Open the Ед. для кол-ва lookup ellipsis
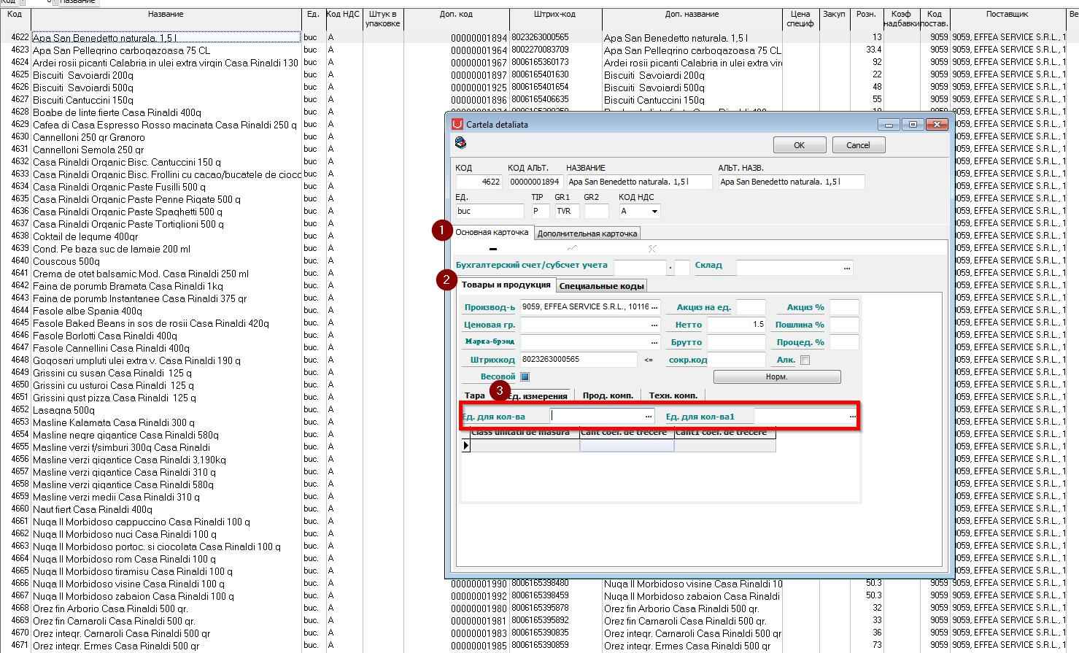 pos(649,416)
